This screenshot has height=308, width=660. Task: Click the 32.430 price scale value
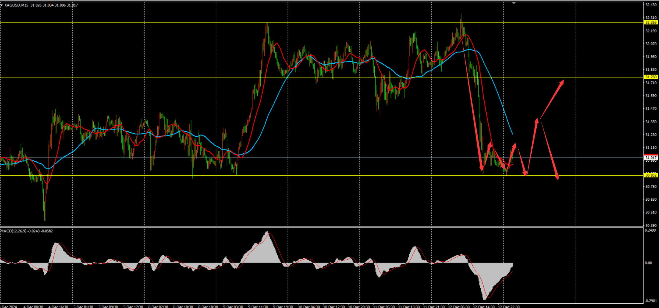click(651, 5)
